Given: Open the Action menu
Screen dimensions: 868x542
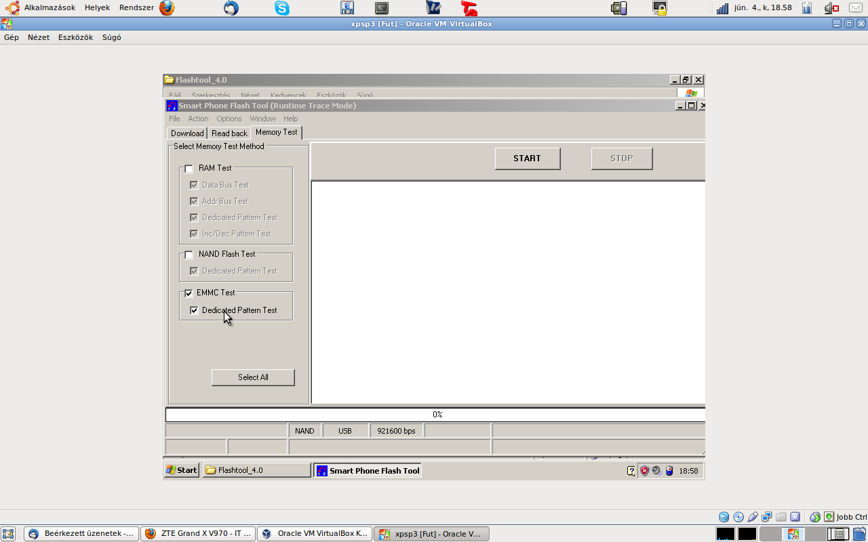Looking at the screenshot, I should [x=198, y=119].
